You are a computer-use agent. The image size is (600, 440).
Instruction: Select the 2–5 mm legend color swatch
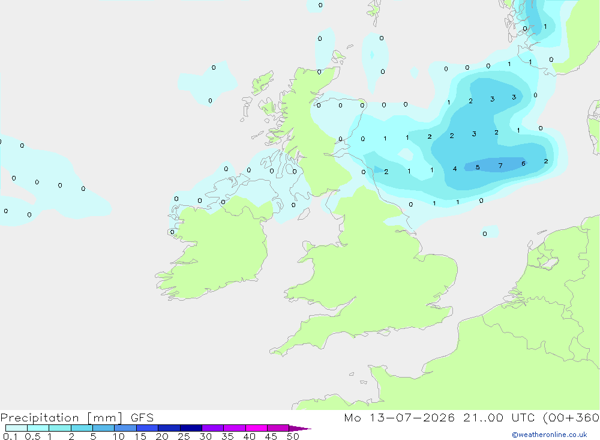click(82, 428)
